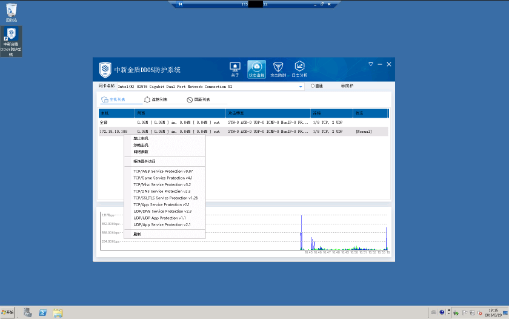
Task: Open the 关于 (About) toolbar icon
Action: (x=235, y=70)
